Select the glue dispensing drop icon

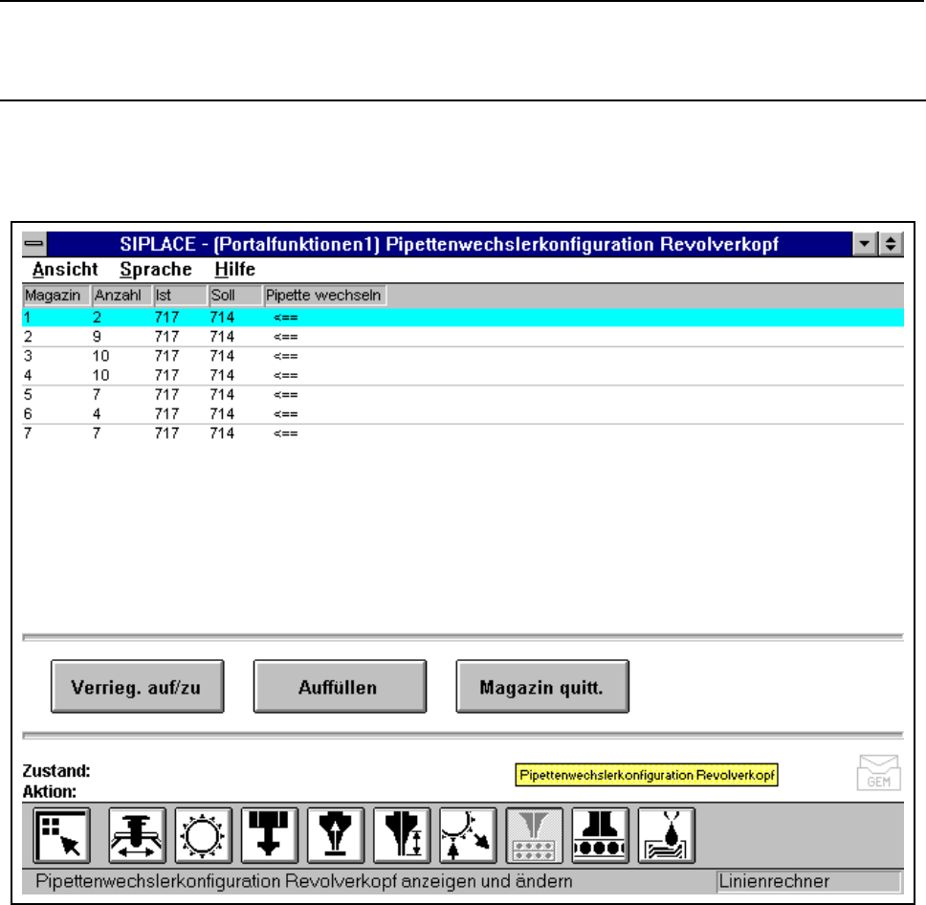667,833
